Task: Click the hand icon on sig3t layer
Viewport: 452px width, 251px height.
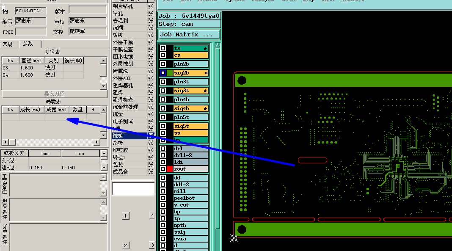Action: 205,91
